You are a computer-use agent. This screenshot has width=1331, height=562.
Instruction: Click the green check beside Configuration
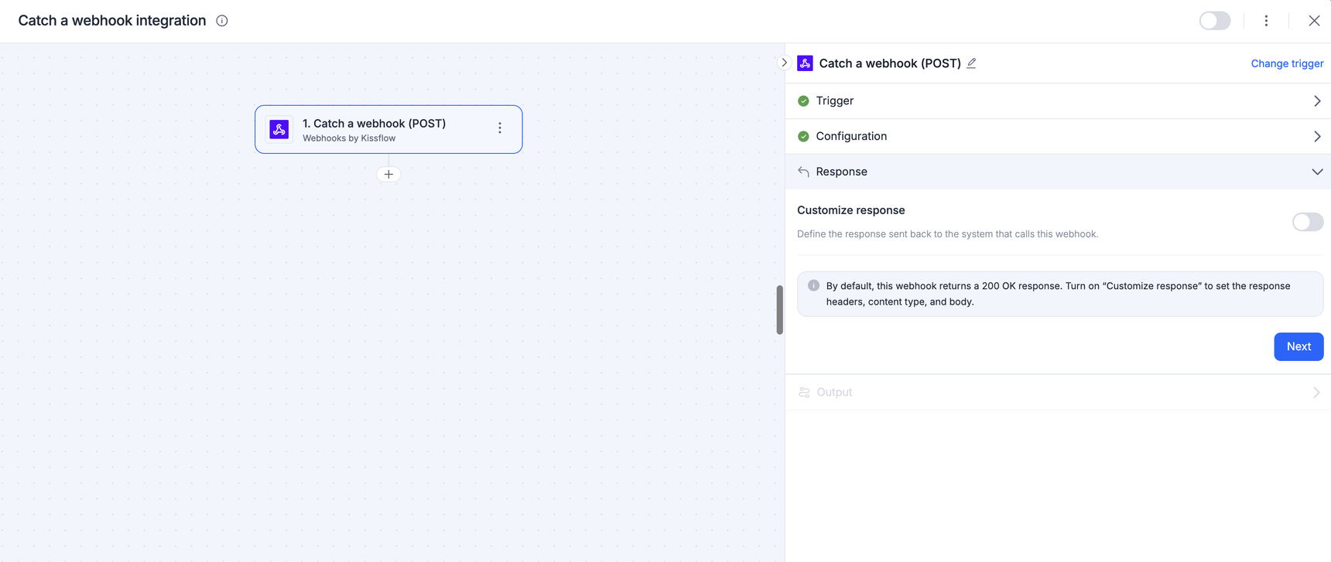coord(803,137)
